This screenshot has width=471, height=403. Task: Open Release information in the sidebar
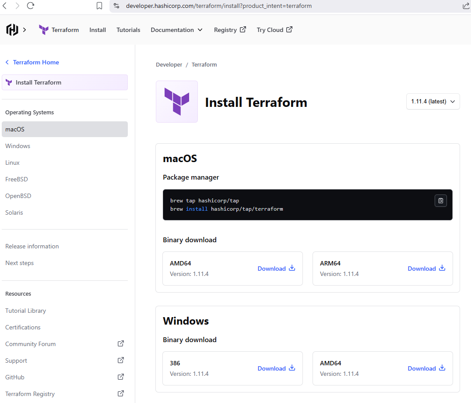tap(32, 247)
